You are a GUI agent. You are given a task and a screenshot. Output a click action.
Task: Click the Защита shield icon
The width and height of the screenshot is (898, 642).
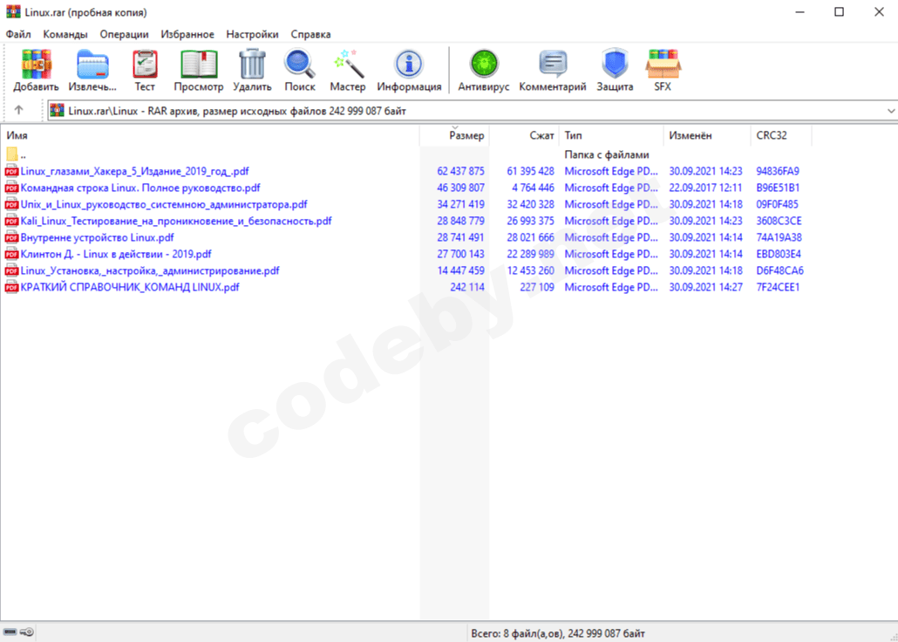[x=615, y=64]
